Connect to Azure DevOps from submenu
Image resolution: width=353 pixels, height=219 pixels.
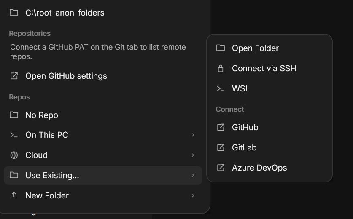coord(269,168)
